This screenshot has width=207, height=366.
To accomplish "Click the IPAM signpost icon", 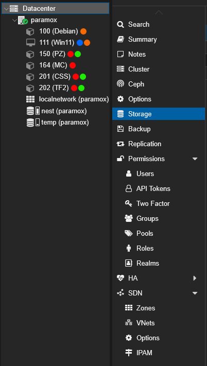I will point(129,353).
